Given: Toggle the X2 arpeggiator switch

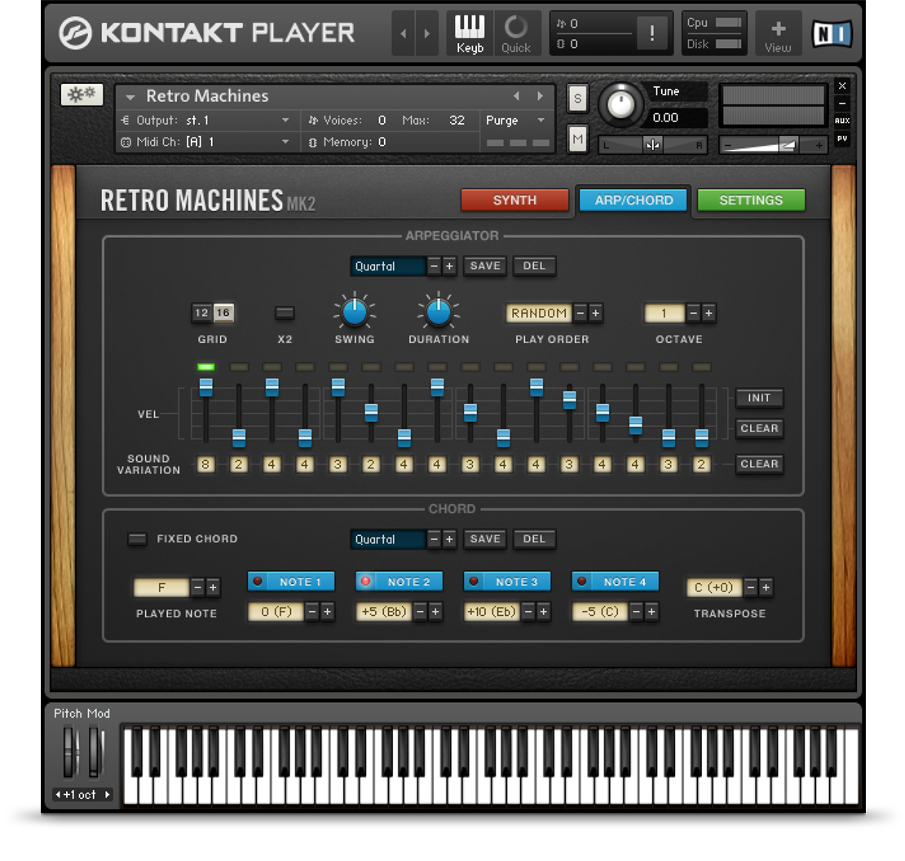Looking at the screenshot, I should 285,313.
